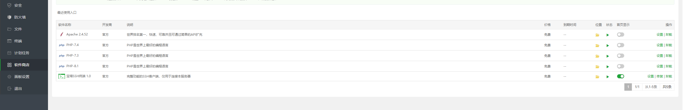Click 设置 link for Apache 2.4.52
683x110 pixels.
[660, 35]
